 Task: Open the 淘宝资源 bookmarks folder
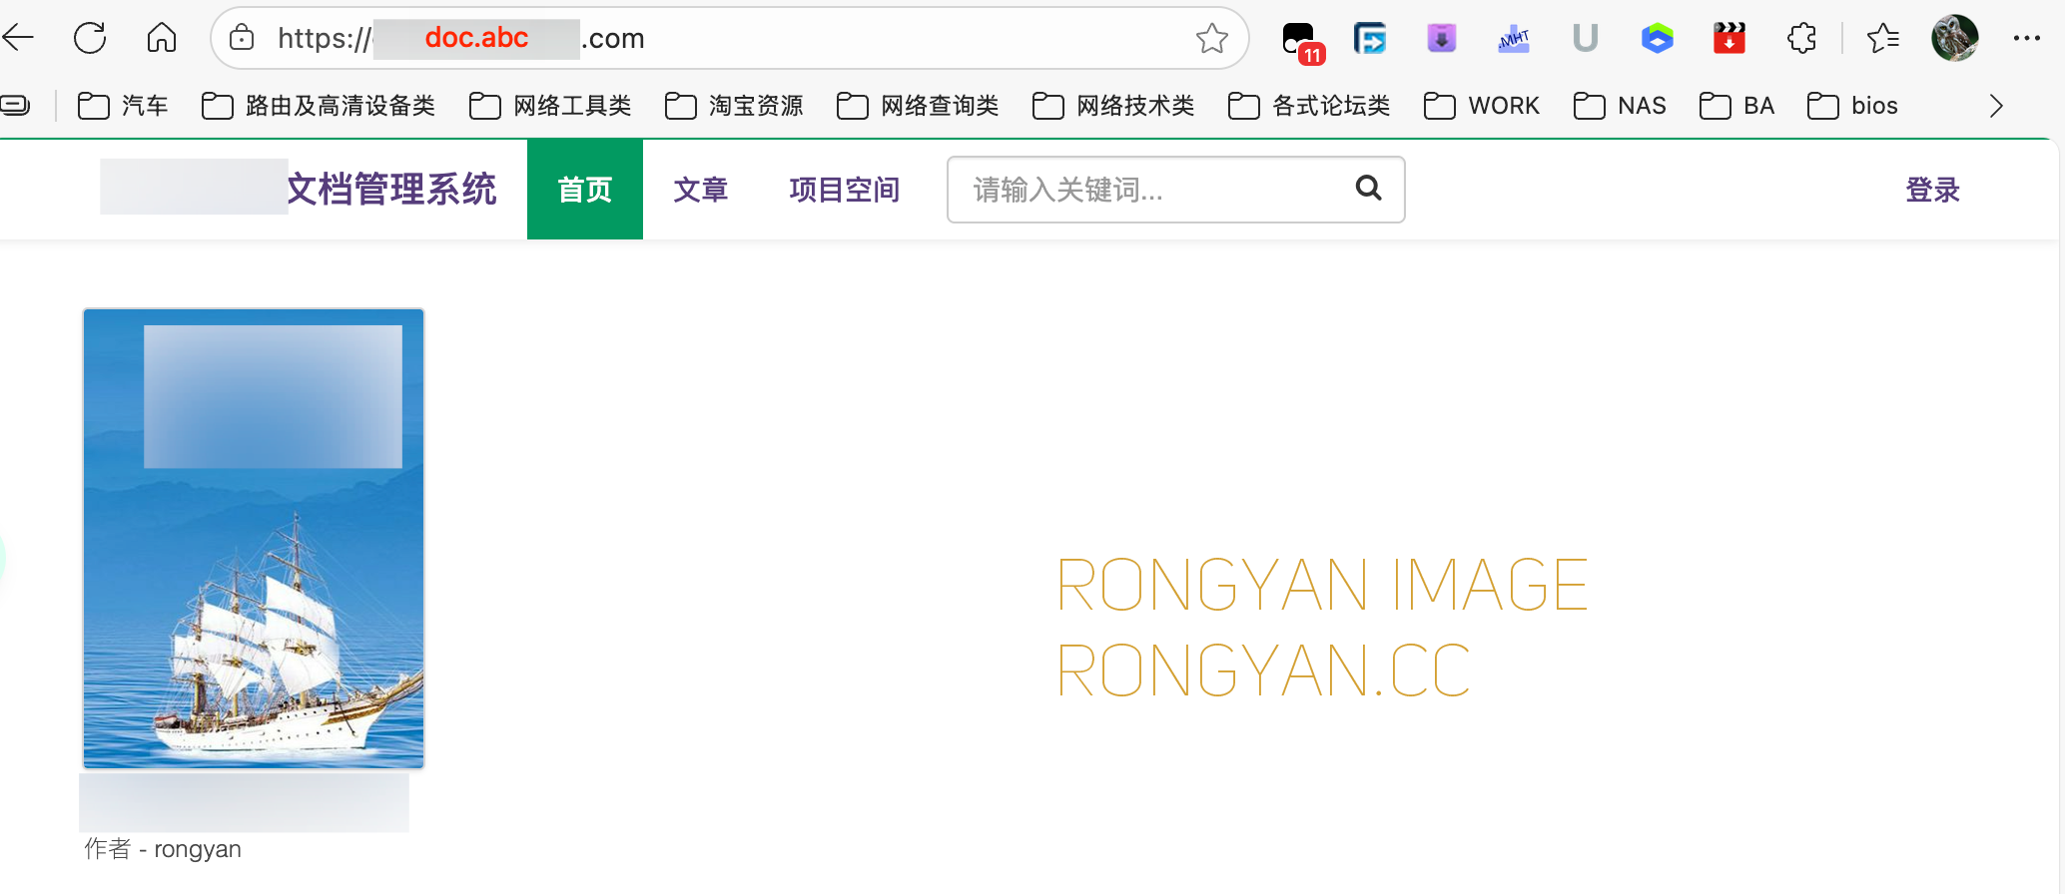coord(734,106)
